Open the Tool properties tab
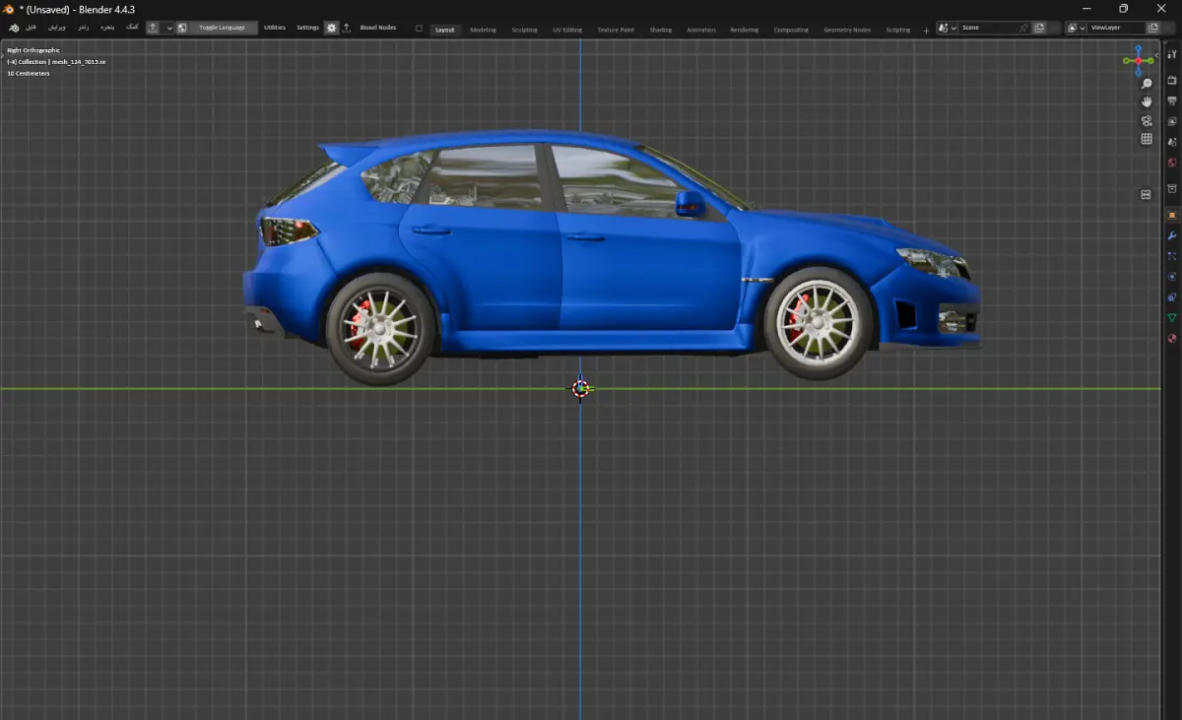This screenshot has width=1182, height=720. point(1172,54)
